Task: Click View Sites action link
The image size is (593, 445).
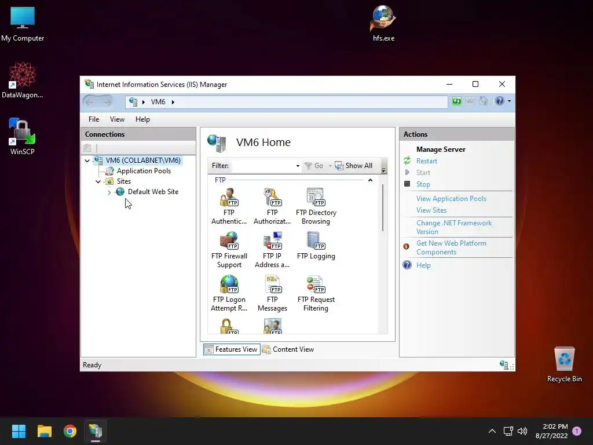Action: click(x=431, y=210)
